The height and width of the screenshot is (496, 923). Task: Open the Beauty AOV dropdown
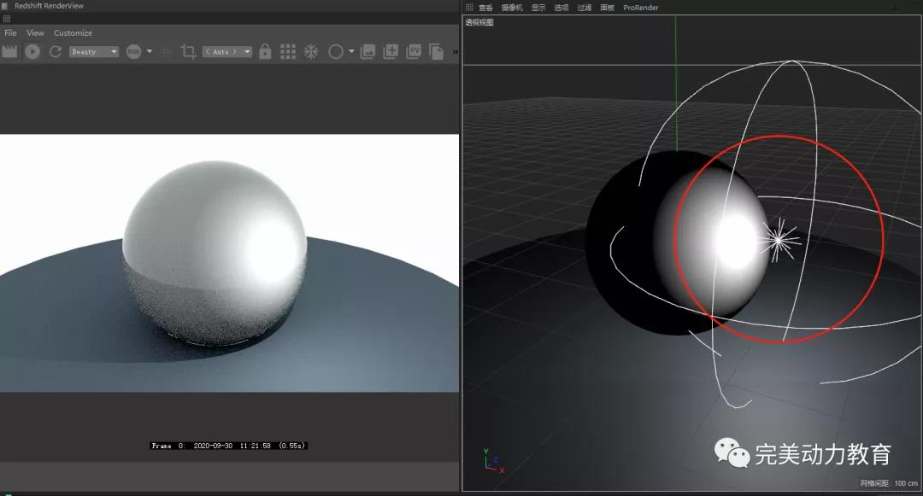[94, 52]
